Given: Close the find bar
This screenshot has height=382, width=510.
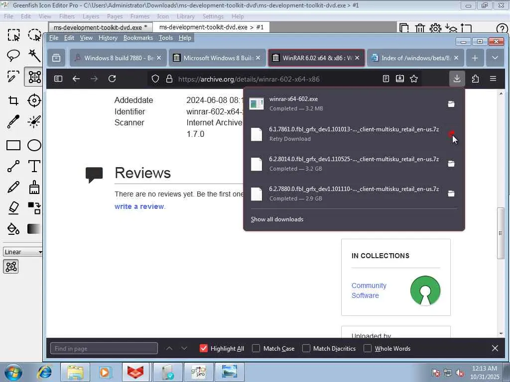Looking at the screenshot, I should 495,348.
